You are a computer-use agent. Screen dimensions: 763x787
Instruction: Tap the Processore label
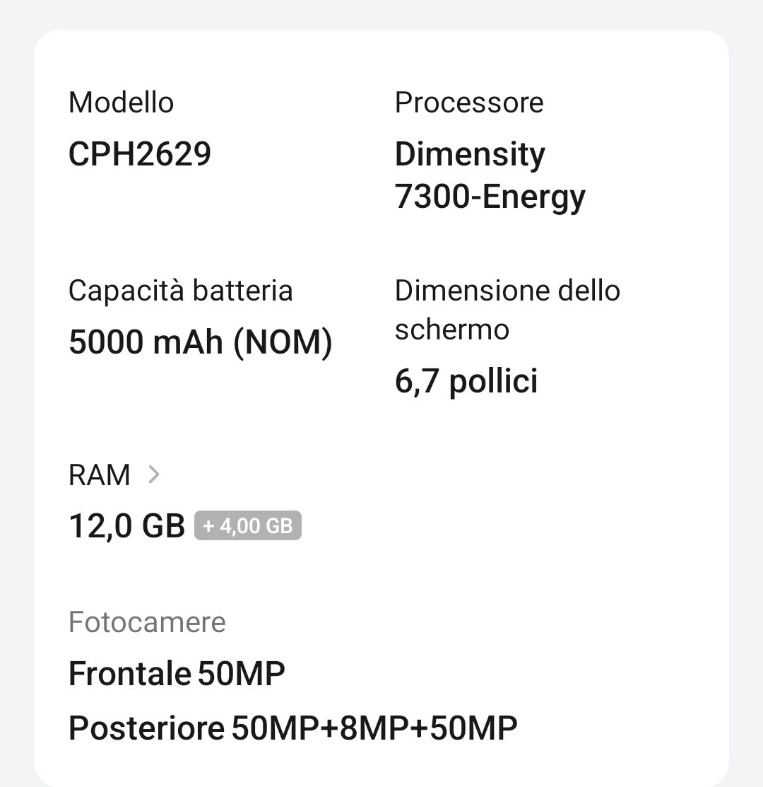[x=469, y=103]
